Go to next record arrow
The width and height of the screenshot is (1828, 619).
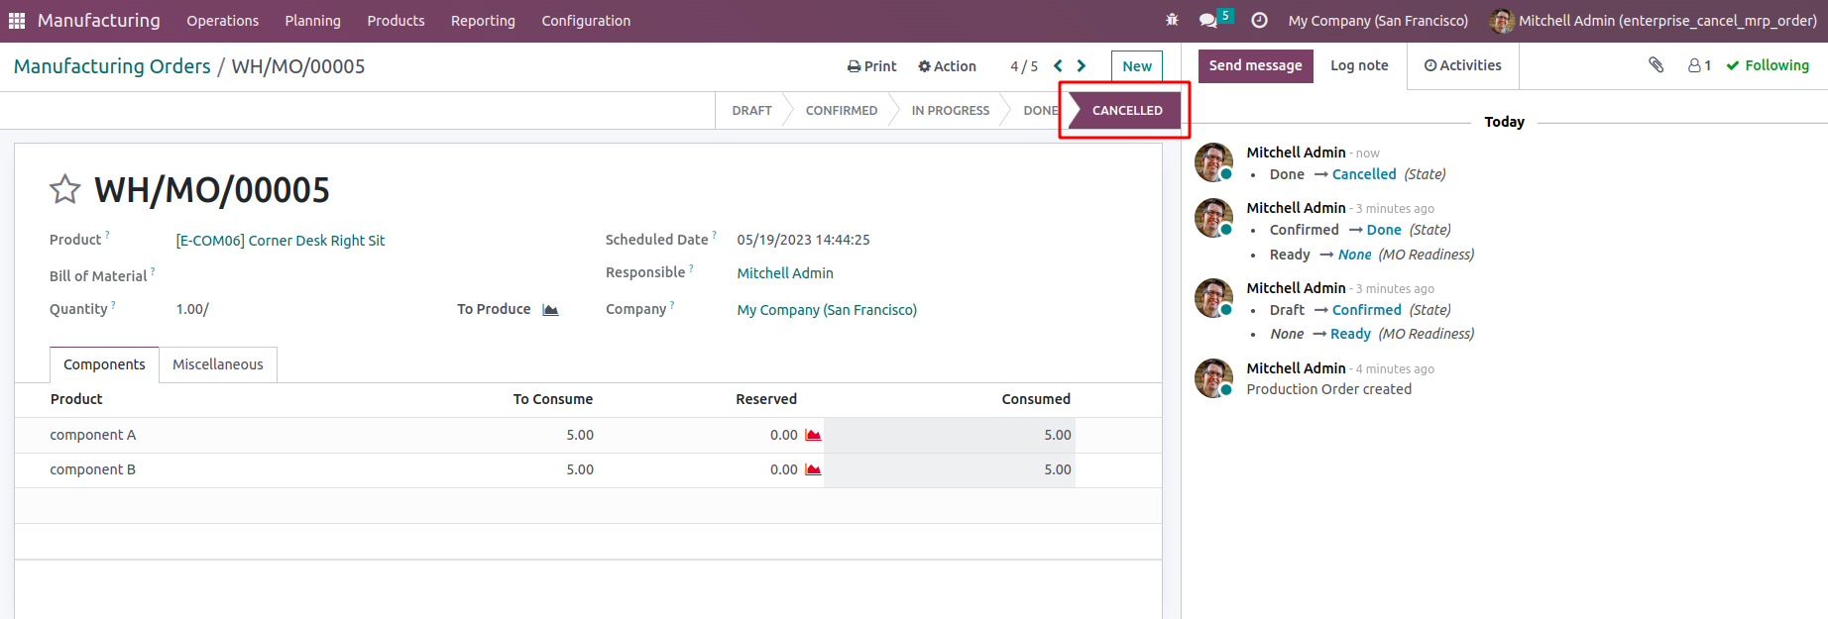click(1082, 66)
